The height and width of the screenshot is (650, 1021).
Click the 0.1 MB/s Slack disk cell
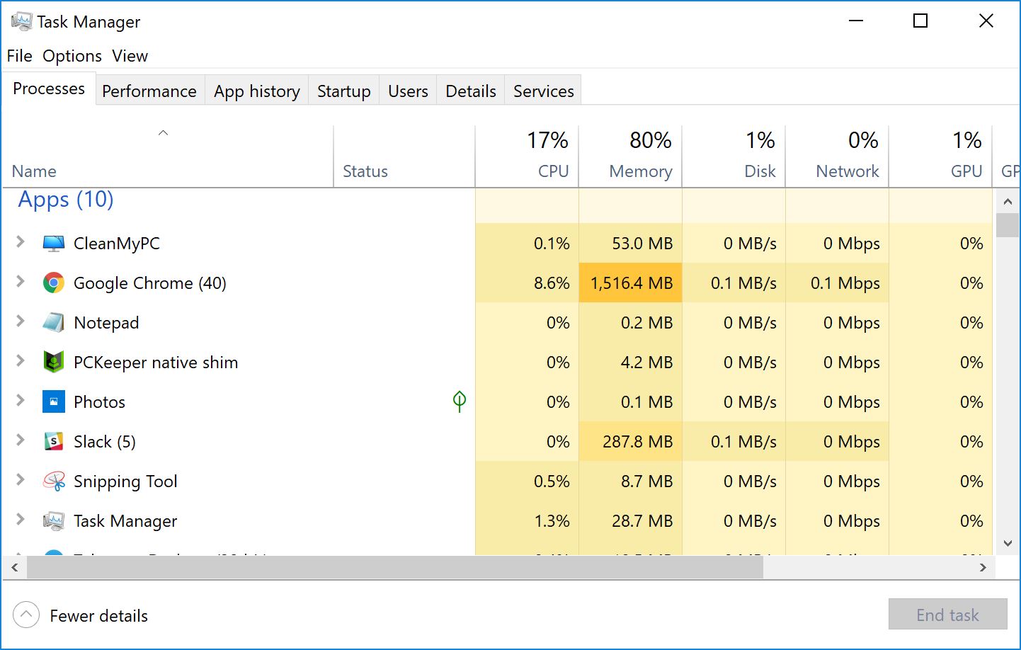[x=734, y=442]
